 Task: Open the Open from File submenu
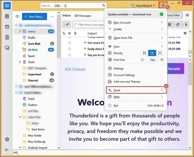point(136,38)
